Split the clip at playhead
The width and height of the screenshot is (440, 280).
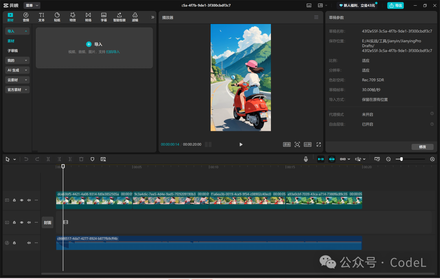click(x=48, y=159)
